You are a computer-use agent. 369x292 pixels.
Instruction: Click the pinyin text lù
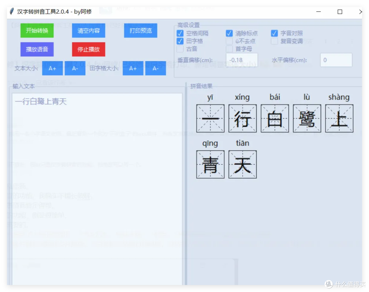(x=306, y=97)
